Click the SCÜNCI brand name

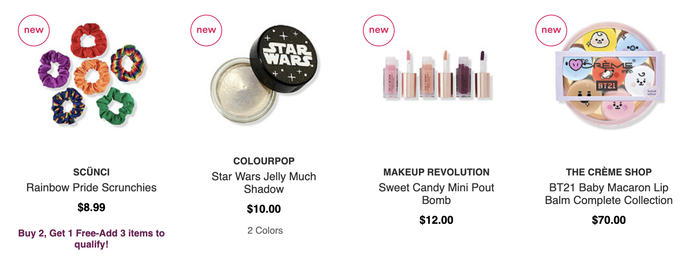click(91, 172)
